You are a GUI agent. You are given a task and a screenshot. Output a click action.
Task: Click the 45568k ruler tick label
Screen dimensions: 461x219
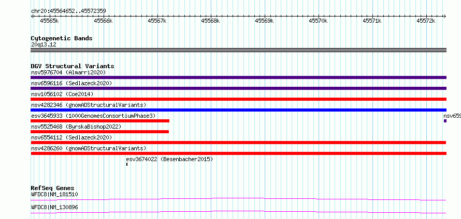[x=210, y=21]
